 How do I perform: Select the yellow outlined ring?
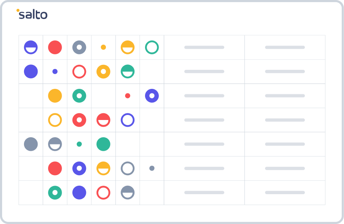point(55,120)
